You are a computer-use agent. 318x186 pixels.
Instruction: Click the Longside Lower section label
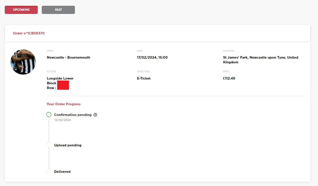pos(60,78)
